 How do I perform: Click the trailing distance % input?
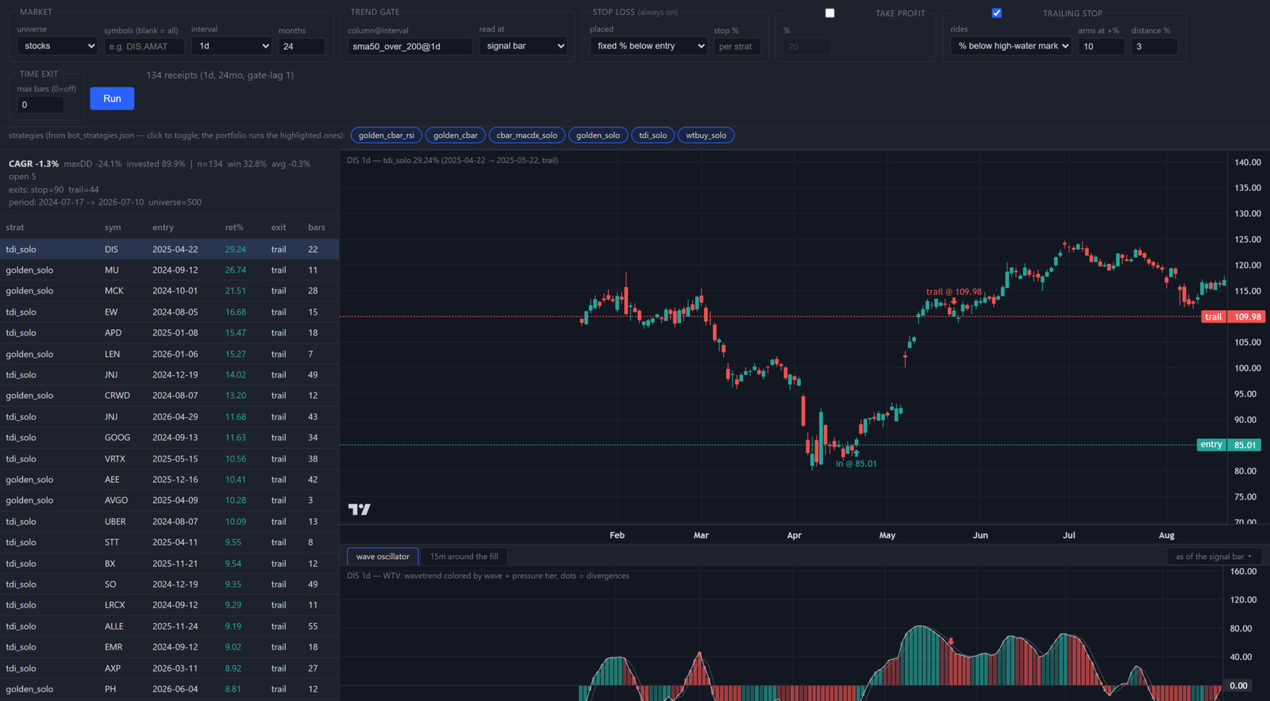click(x=1154, y=47)
